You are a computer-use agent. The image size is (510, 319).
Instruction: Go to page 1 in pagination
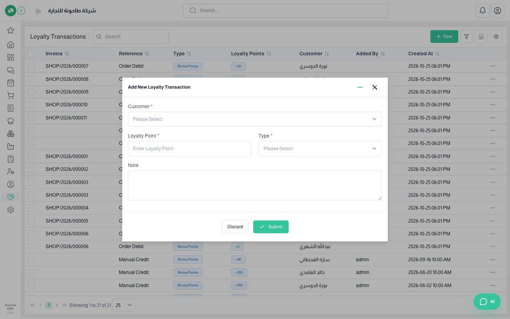[x=49, y=305]
